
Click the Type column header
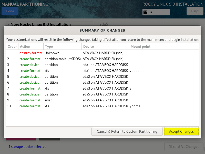pos(49,46)
